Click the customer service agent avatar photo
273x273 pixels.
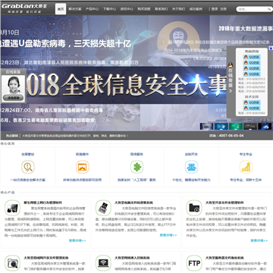[14, 85]
